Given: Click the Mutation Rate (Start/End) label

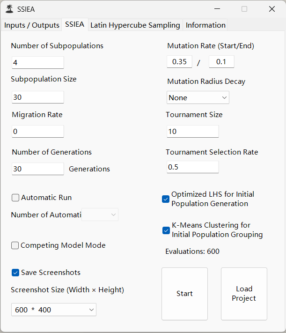Looking at the screenshot, I should pyautogui.click(x=211, y=46).
